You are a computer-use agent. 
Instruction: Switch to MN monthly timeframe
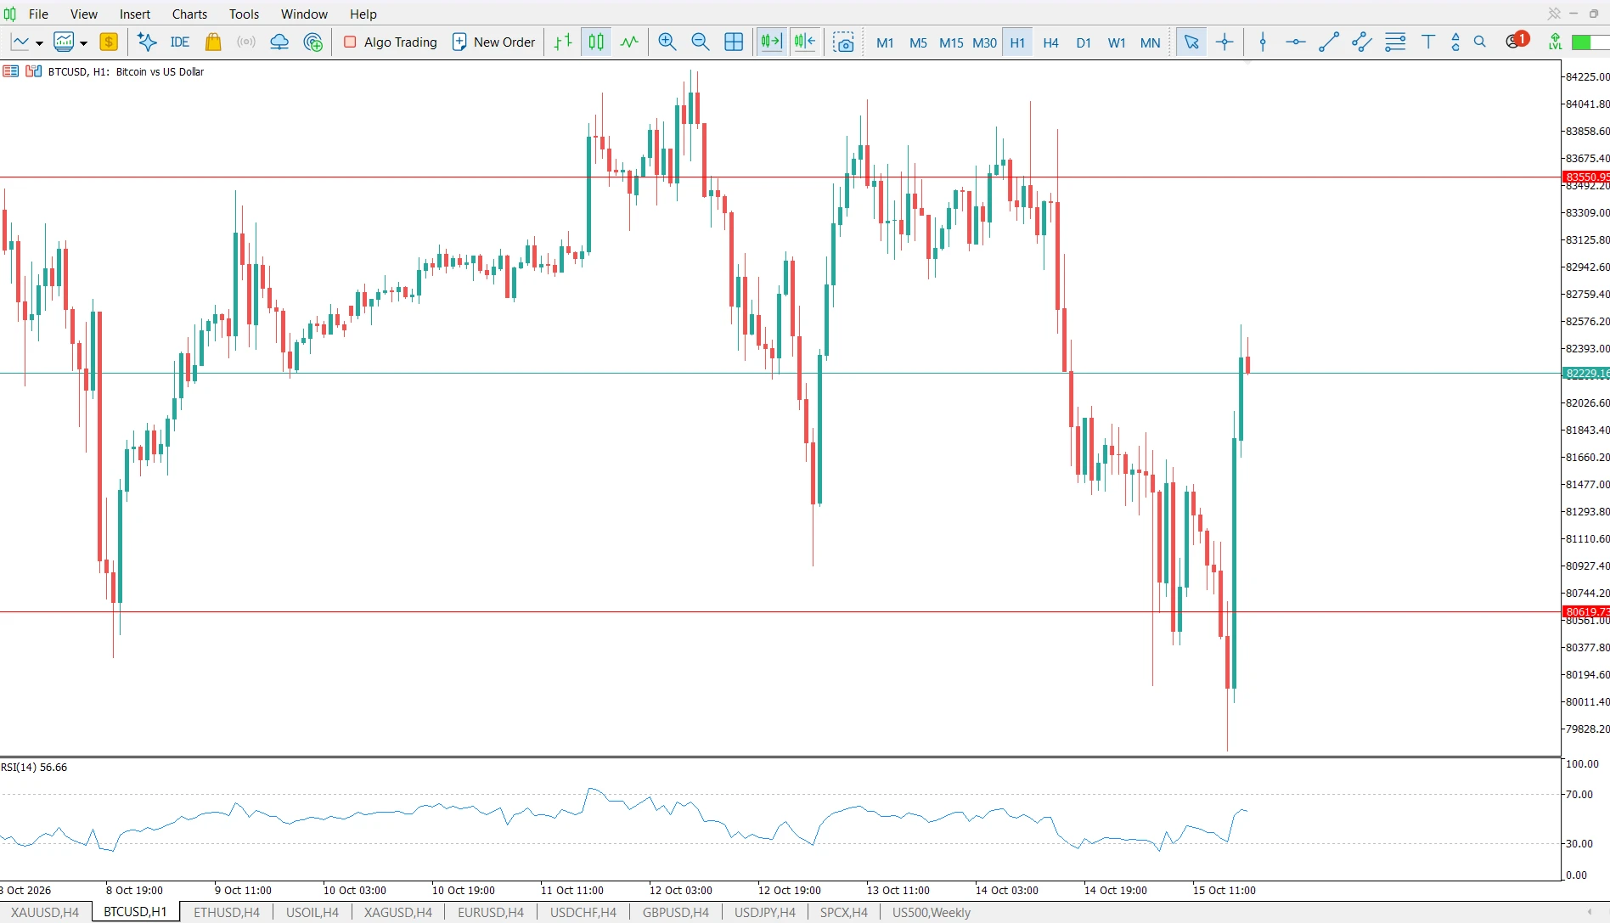coord(1150,42)
